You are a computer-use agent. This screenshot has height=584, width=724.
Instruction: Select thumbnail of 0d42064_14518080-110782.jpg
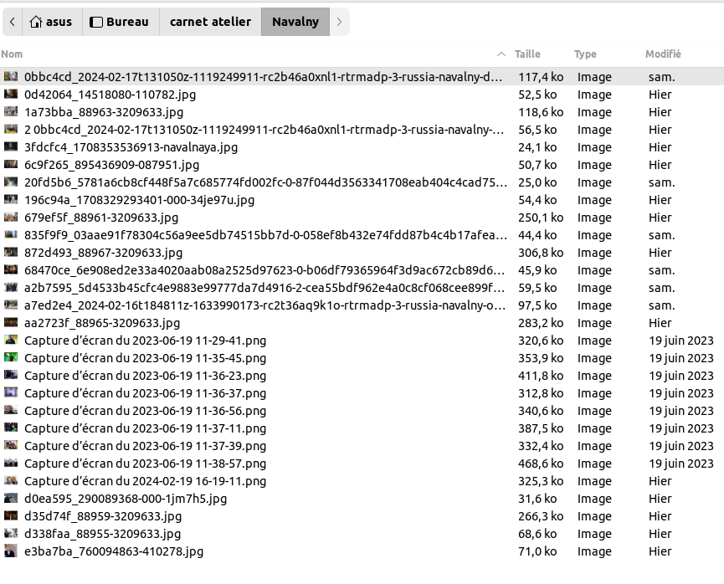[x=11, y=95]
